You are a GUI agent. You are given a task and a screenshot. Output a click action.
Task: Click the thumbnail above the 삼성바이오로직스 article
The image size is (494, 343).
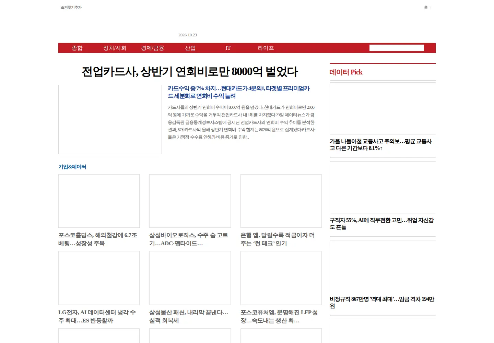tap(190, 201)
